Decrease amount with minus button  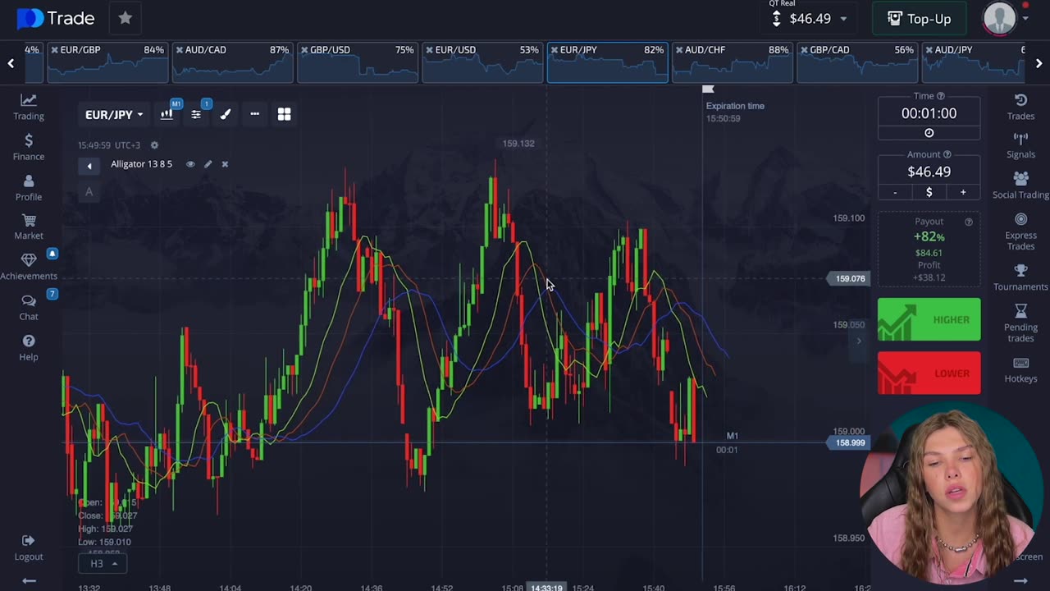pos(895,192)
